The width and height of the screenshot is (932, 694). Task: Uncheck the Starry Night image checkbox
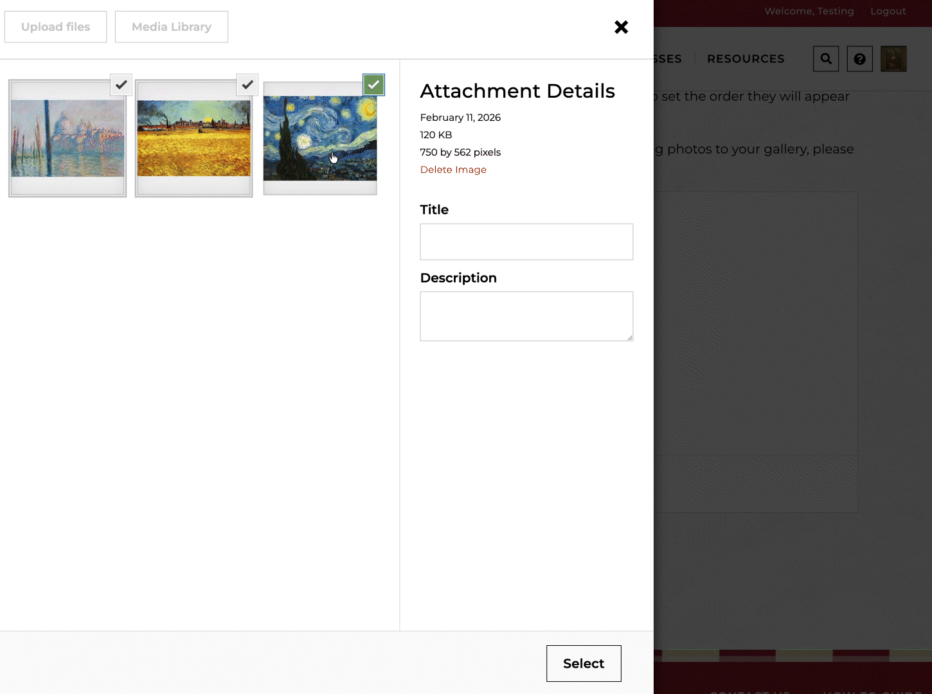tap(373, 85)
